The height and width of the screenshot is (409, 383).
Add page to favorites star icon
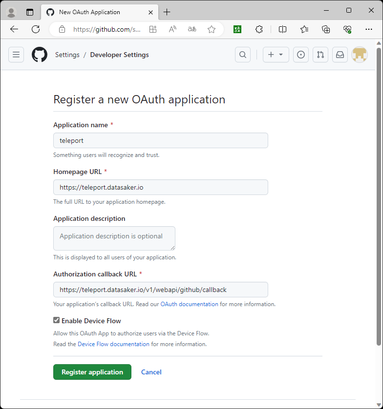coord(212,29)
